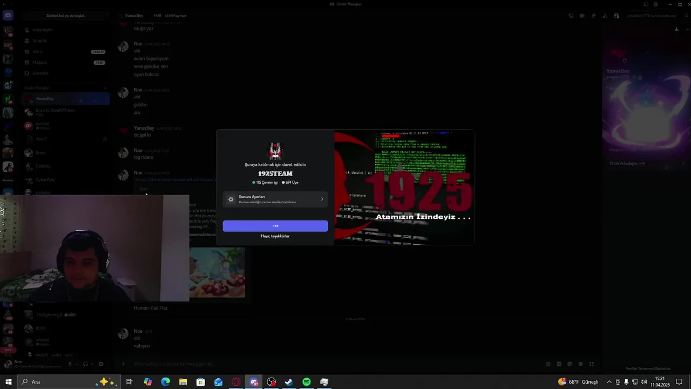Screen dimensions: 691x389
Task: Open Discord home logo in server sidebar
Action: [8, 16]
